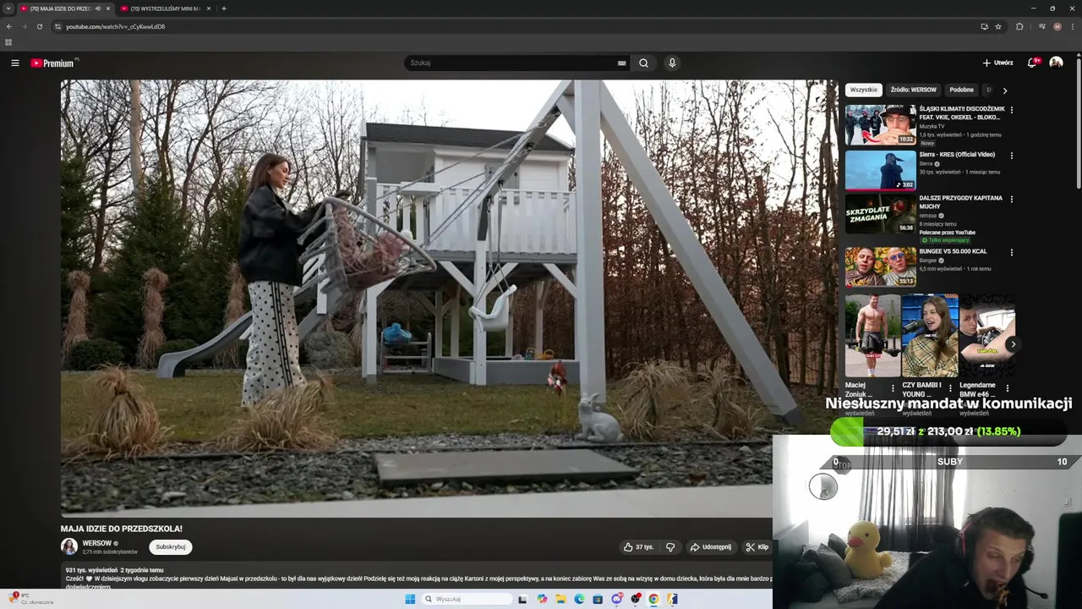Open Microsoft Store from the taskbar

(x=598, y=599)
